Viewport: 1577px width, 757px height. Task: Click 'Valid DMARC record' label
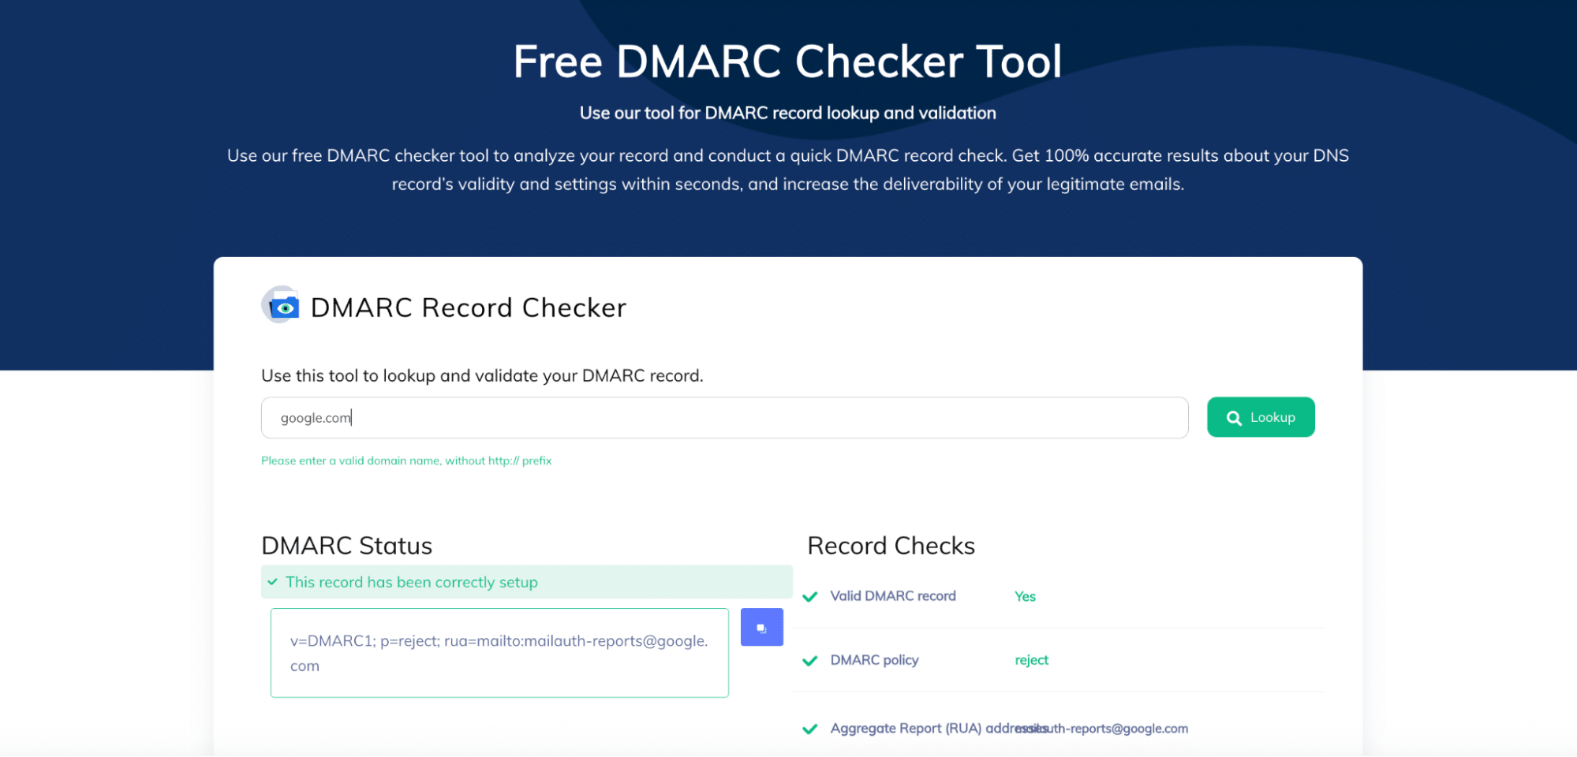click(893, 596)
